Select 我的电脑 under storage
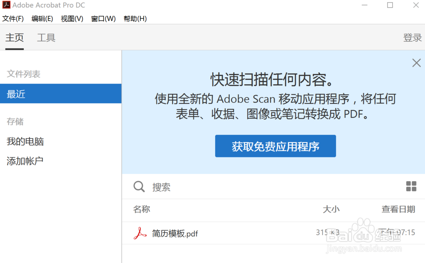425x263 pixels. pos(25,141)
